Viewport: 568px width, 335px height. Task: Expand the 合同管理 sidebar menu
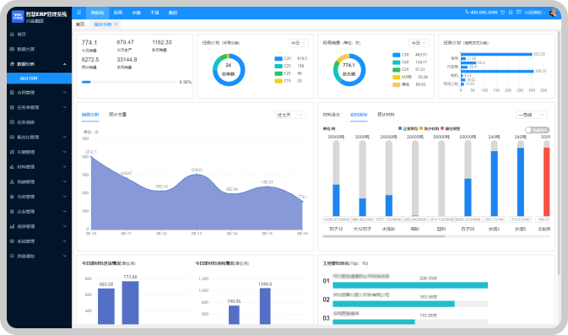point(39,92)
